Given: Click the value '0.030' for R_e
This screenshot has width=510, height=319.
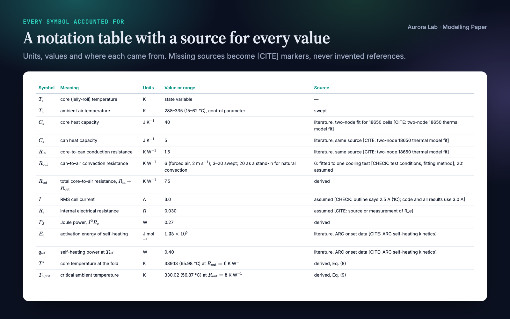Looking at the screenshot, I should tap(171, 211).
